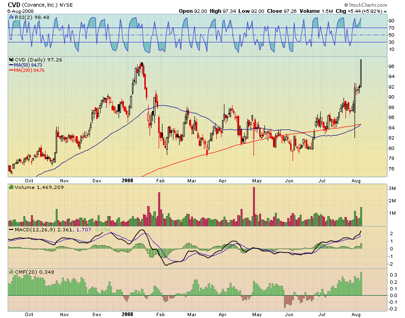Click the CMF(20) 0.348 panel label

(x=35, y=272)
